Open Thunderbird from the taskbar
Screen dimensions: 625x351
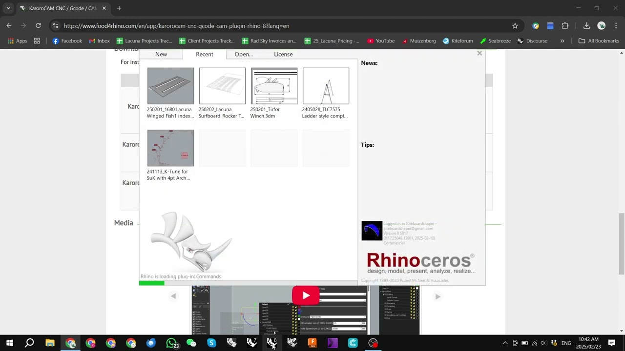151,343
